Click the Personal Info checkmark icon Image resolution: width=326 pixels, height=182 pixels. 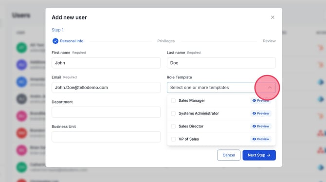pos(55,41)
